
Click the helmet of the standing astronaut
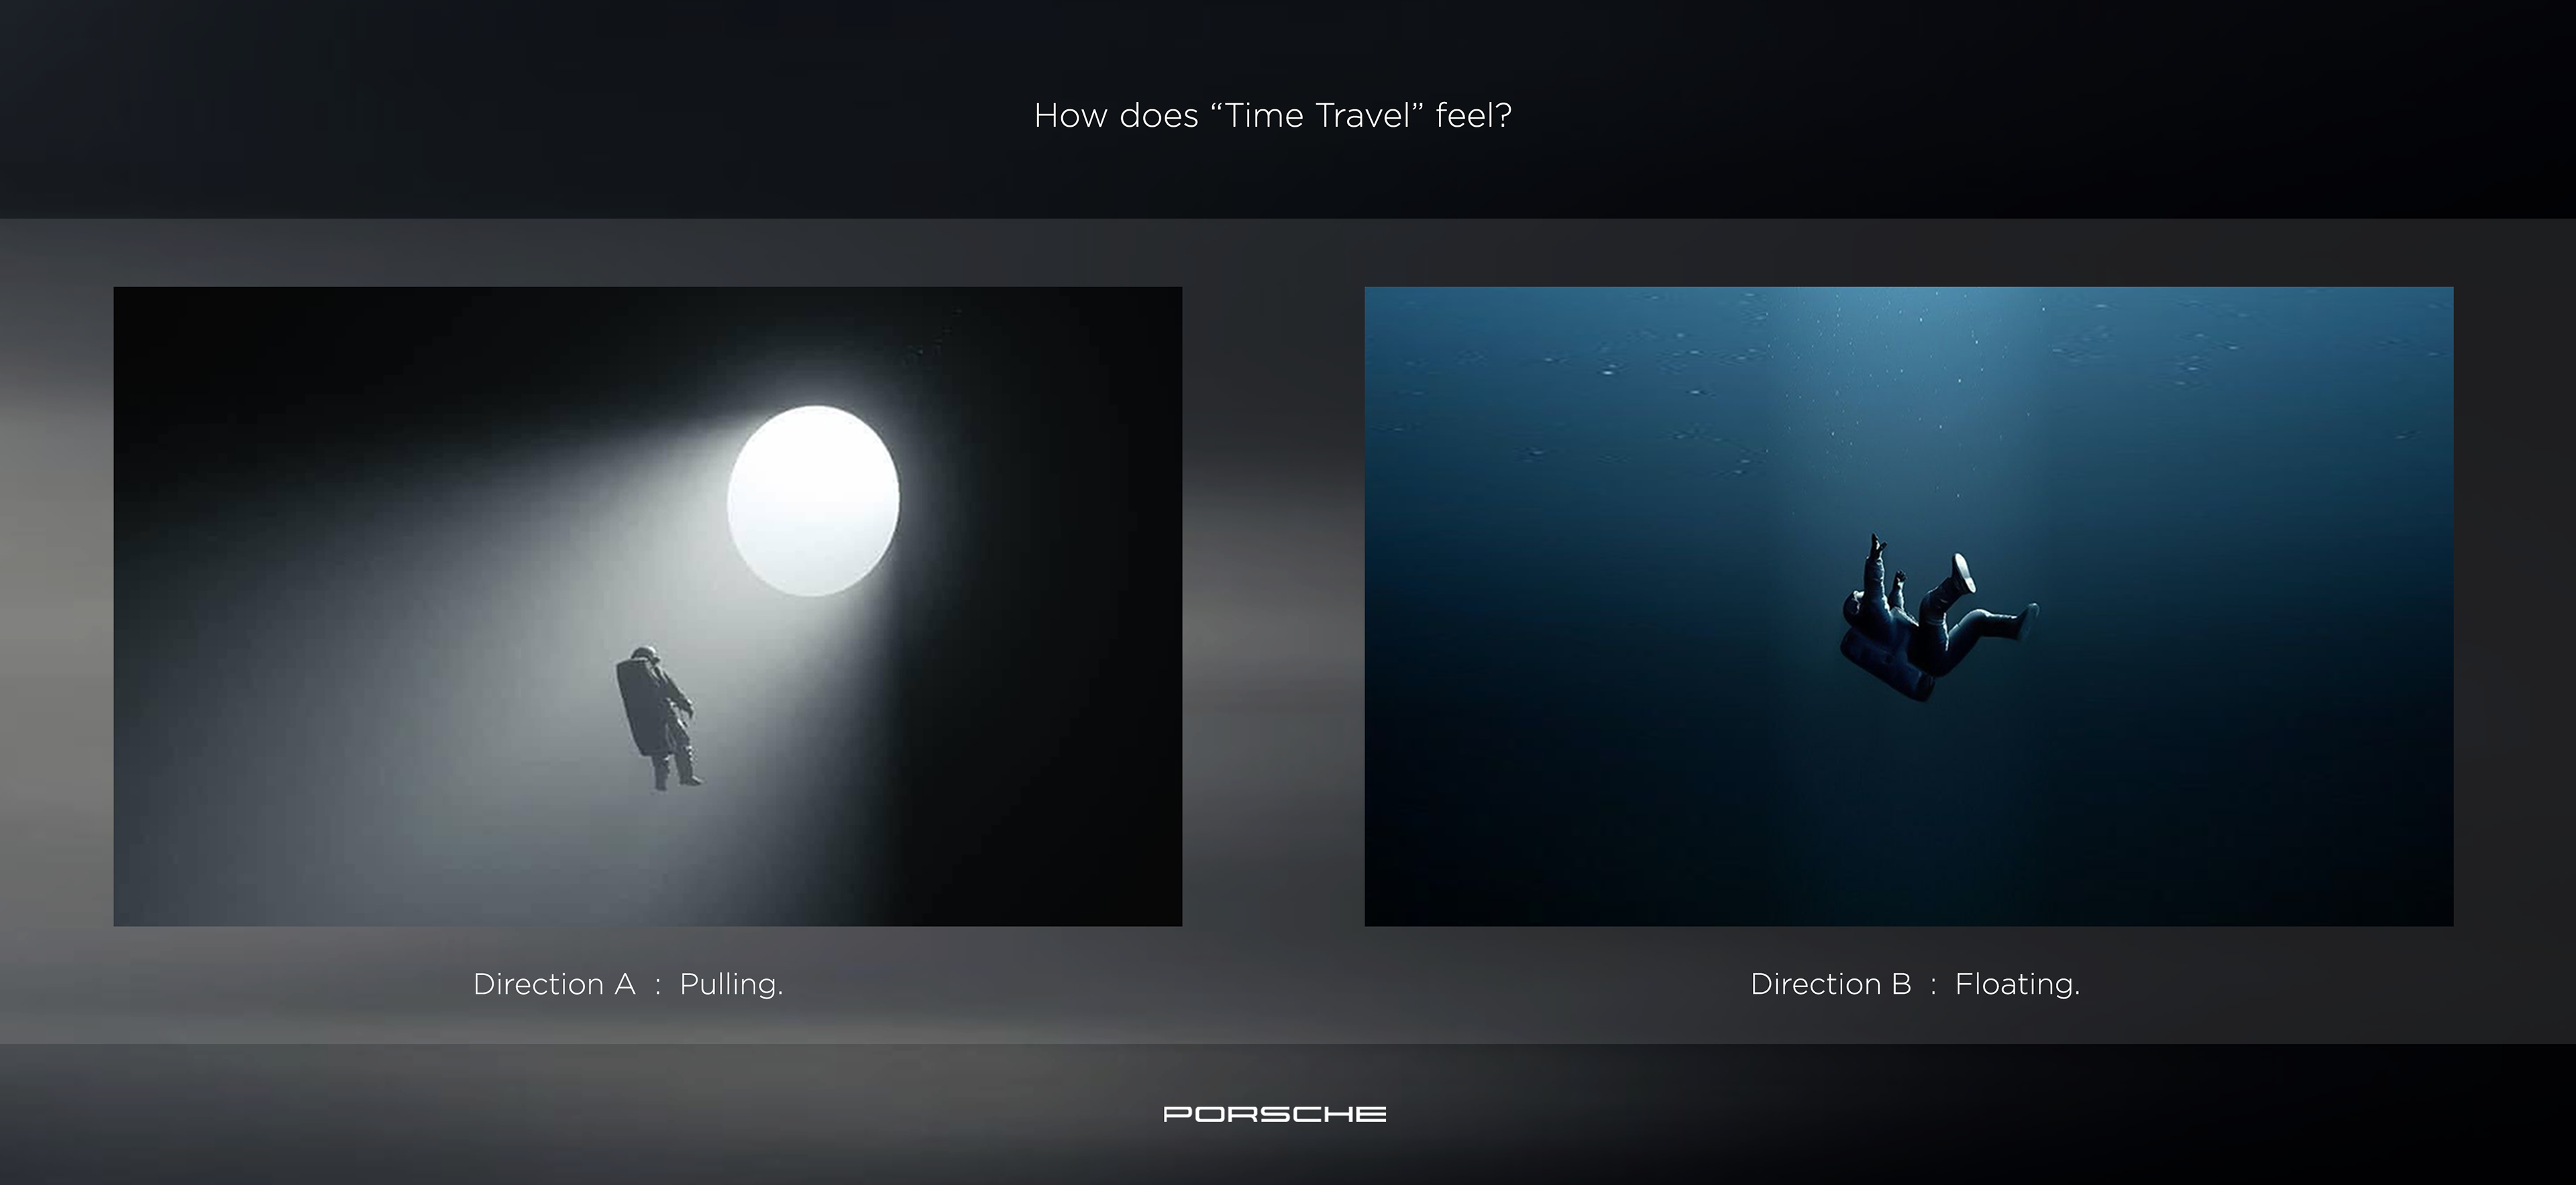click(x=646, y=655)
